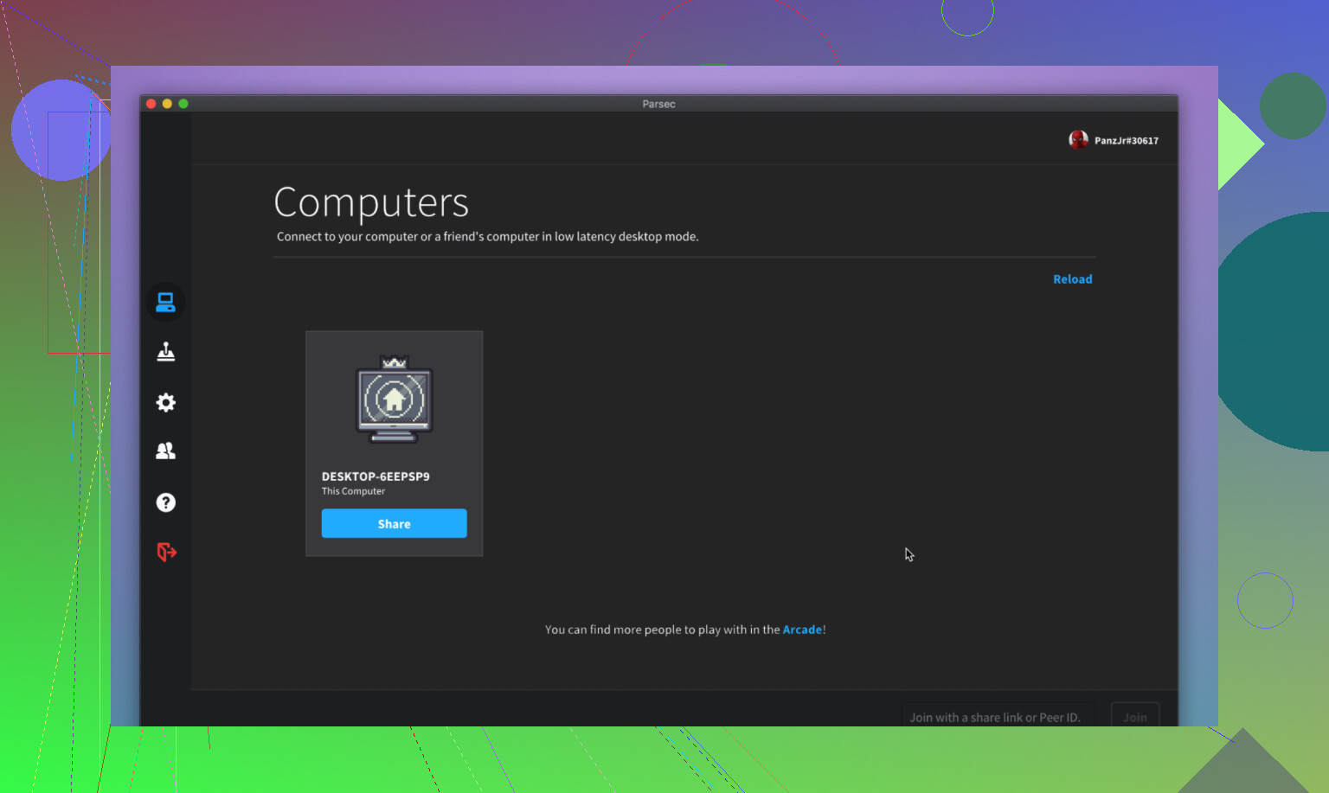The height and width of the screenshot is (793, 1329).
Task: Open the Computers tab in sidebar
Action: tap(165, 303)
